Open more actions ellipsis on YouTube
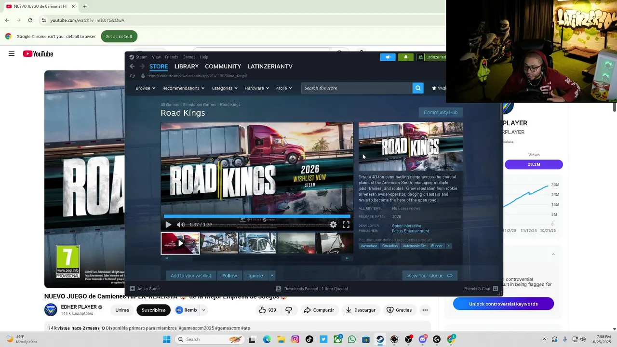The width and height of the screenshot is (617, 347). [x=425, y=310]
